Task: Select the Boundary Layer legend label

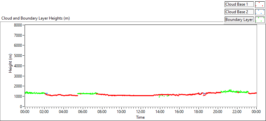Action: [x=239, y=20]
